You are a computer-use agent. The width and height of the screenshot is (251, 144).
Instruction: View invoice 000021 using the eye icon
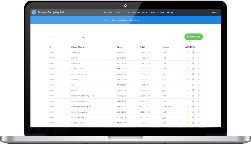(199, 63)
